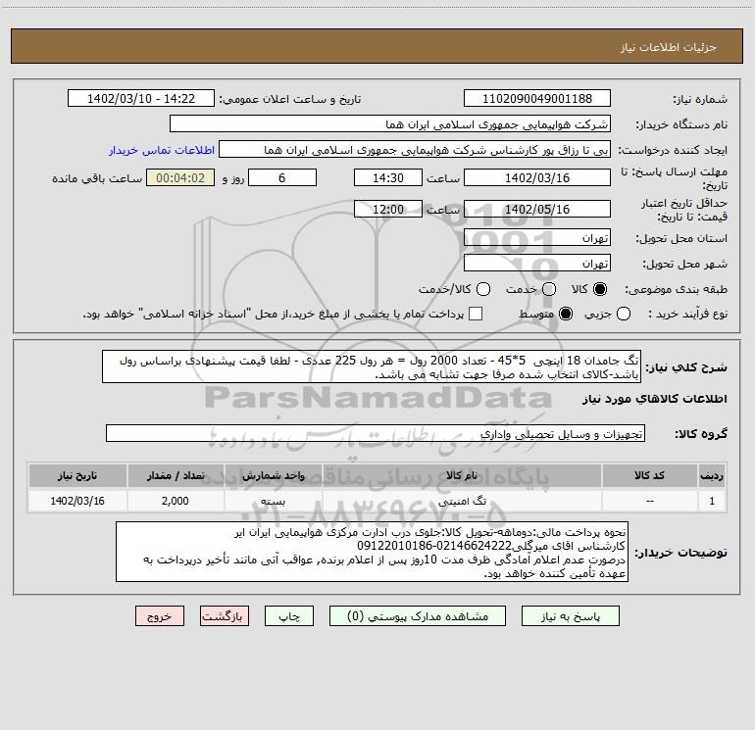Select the خدمت radio button
Image resolution: width=755 pixels, height=730 pixels.
click(549, 289)
